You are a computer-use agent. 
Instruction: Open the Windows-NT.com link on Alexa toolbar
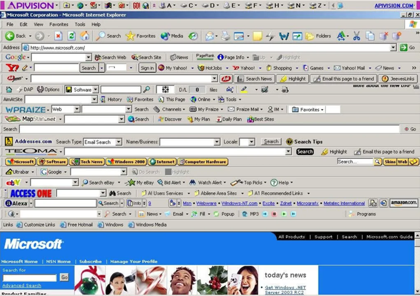pyautogui.click(x=239, y=203)
